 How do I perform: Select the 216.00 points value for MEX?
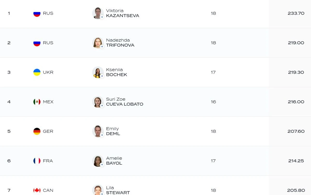pos(296,102)
